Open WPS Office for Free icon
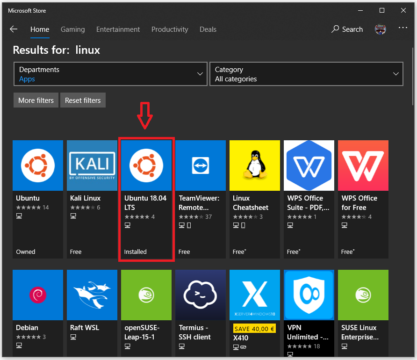 [x=363, y=166]
